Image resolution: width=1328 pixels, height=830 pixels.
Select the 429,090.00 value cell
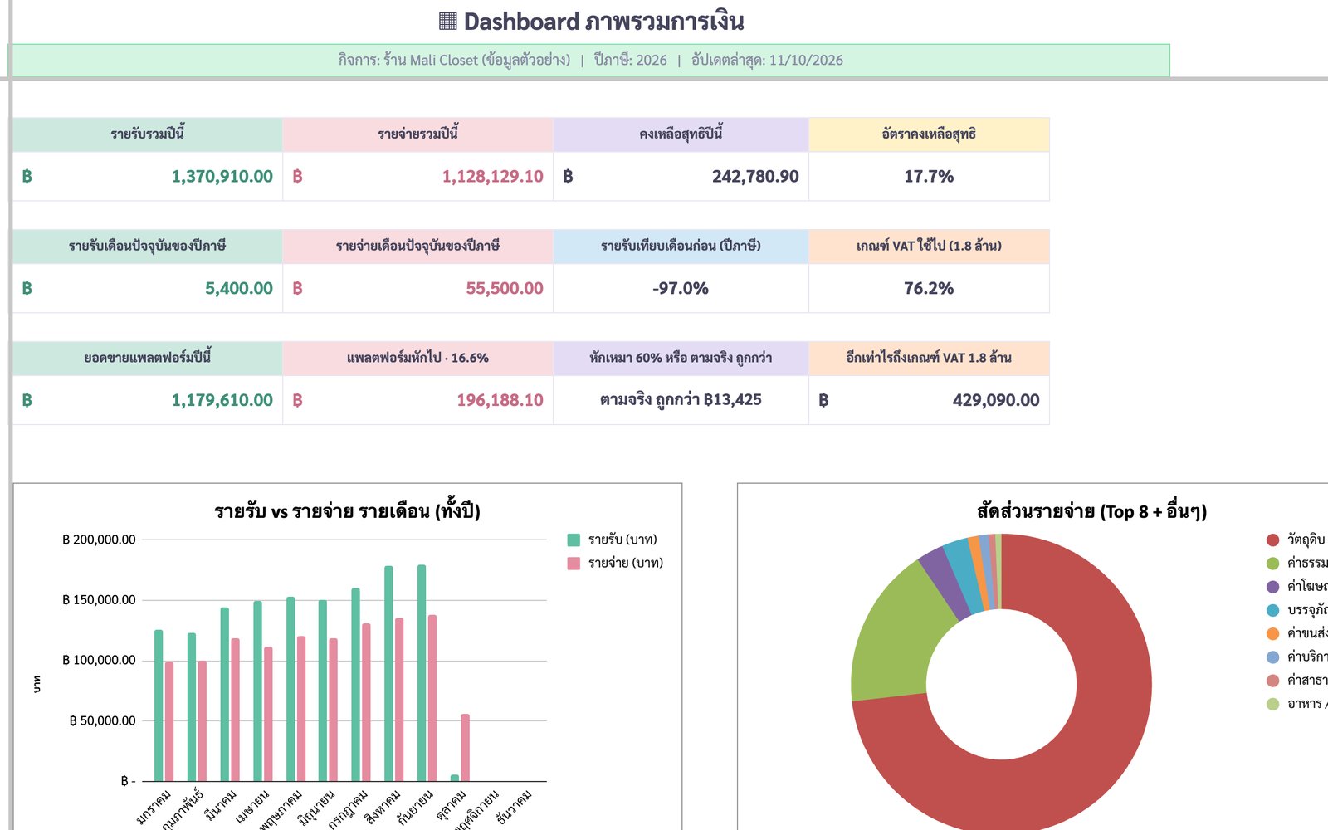coord(929,400)
